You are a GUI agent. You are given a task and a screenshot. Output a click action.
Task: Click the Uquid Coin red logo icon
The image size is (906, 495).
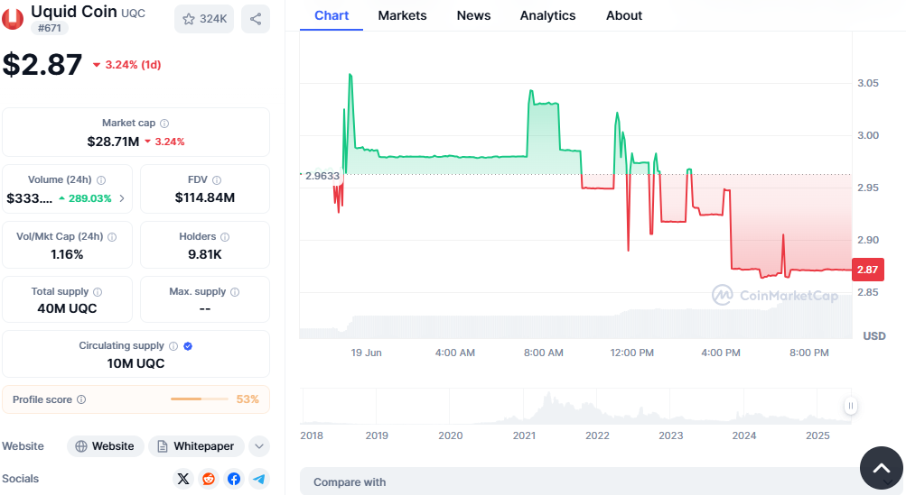[x=12, y=18]
